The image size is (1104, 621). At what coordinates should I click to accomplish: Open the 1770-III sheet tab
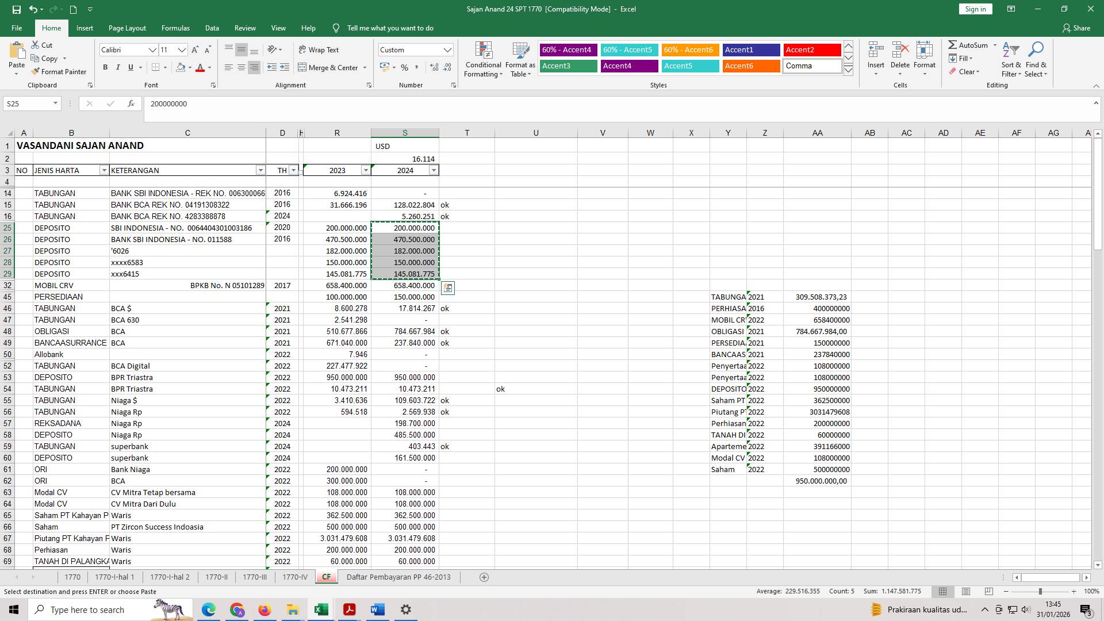[254, 577]
